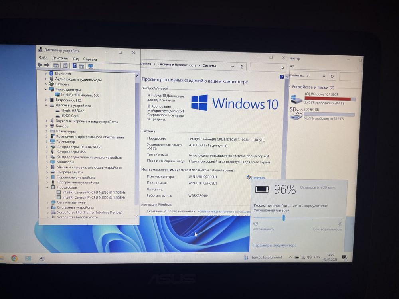Viewport: 399px width, 299px height.
Task: Expand the Мониторы node
Action: tap(47, 162)
